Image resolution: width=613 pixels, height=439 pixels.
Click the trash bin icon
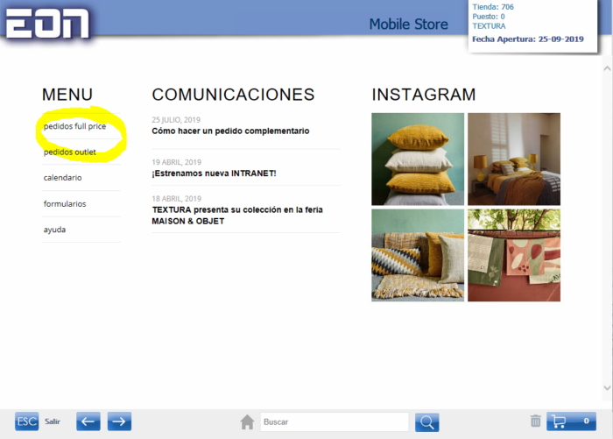tap(536, 421)
